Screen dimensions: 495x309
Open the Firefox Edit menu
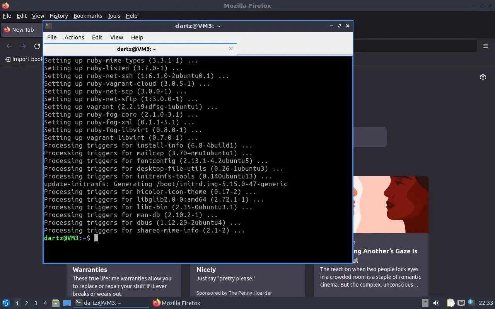[22, 16]
